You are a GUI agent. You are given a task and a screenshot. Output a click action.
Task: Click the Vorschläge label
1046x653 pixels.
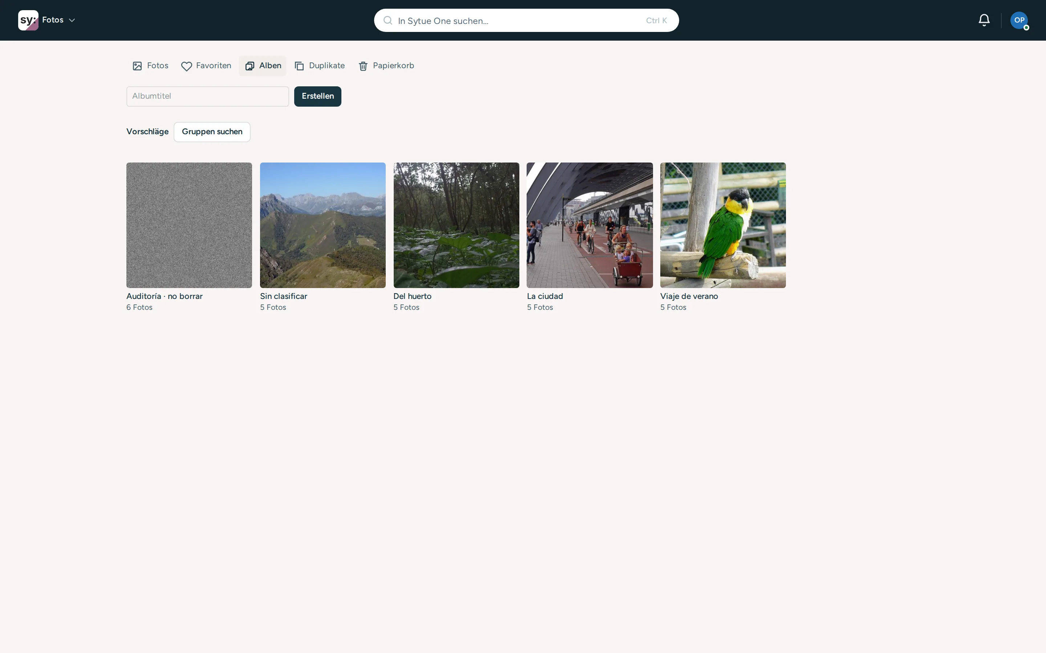point(147,132)
